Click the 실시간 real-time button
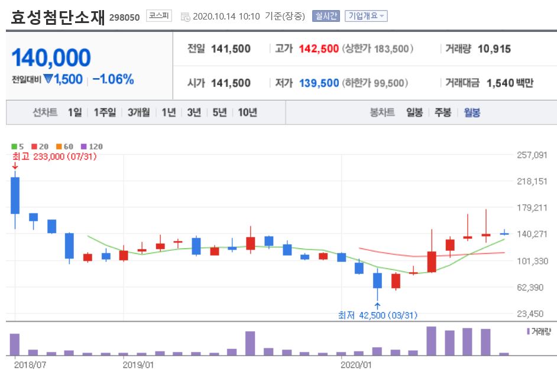 pos(326,16)
